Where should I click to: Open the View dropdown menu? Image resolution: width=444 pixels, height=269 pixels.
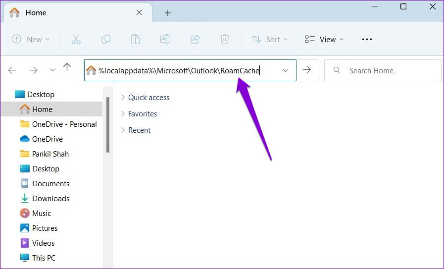coord(324,39)
